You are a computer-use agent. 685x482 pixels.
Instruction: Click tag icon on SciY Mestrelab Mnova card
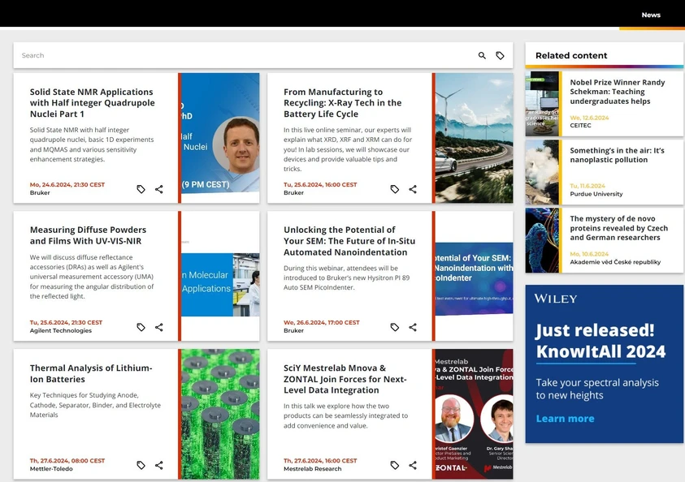click(x=394, y=466)
